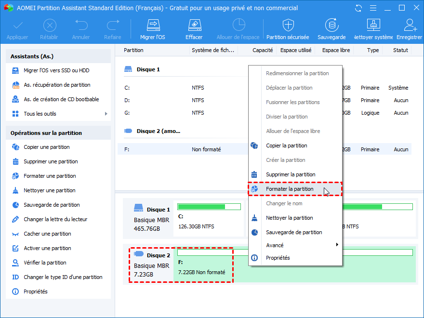This screenshot has width=424, height=318.
Task: Expand the Tous les outils submenu
Action: pyautogui.click(x=106, y=114)
